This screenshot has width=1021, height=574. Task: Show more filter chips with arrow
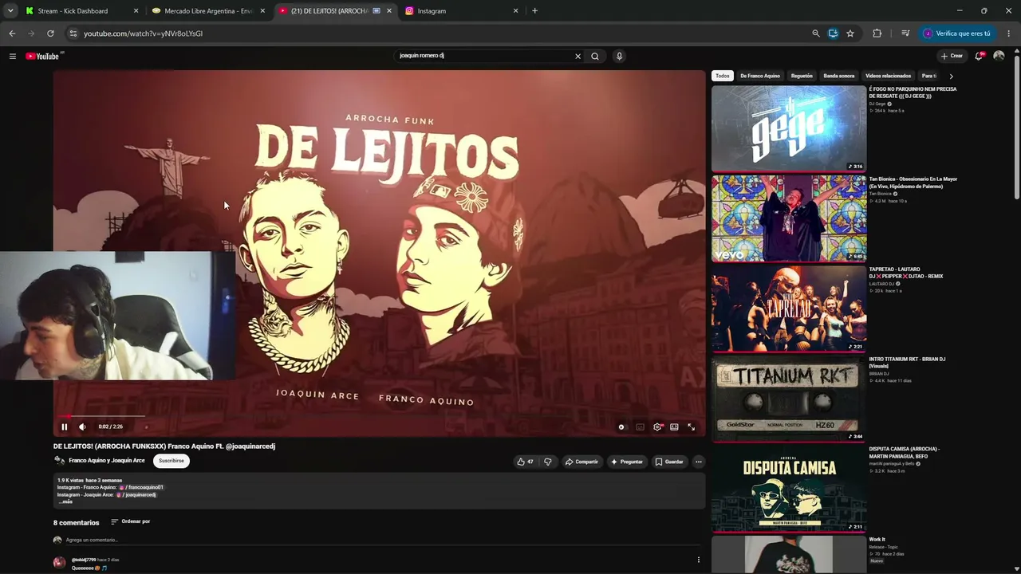951,76
